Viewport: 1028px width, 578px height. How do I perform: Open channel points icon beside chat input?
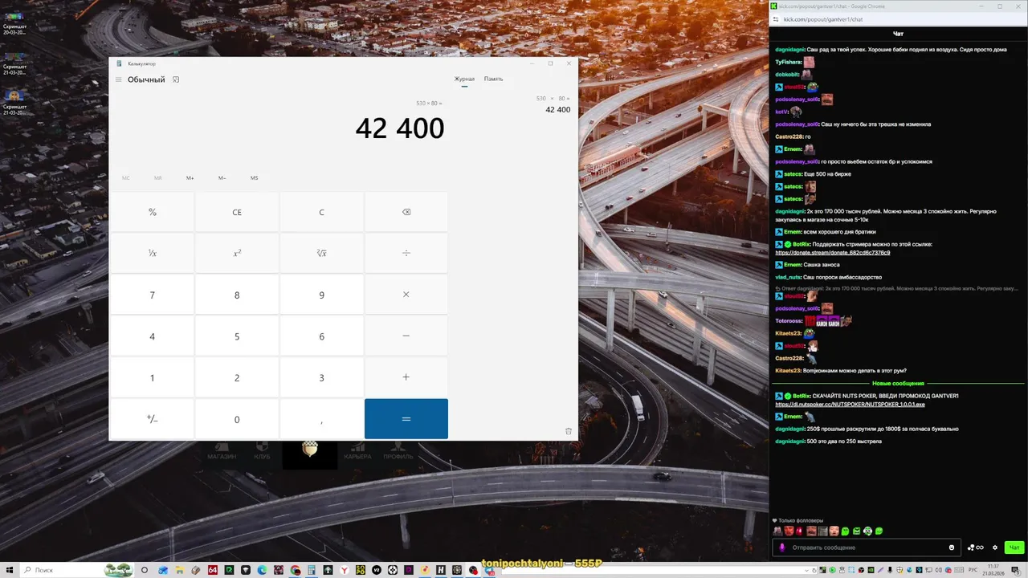[975, 547]
